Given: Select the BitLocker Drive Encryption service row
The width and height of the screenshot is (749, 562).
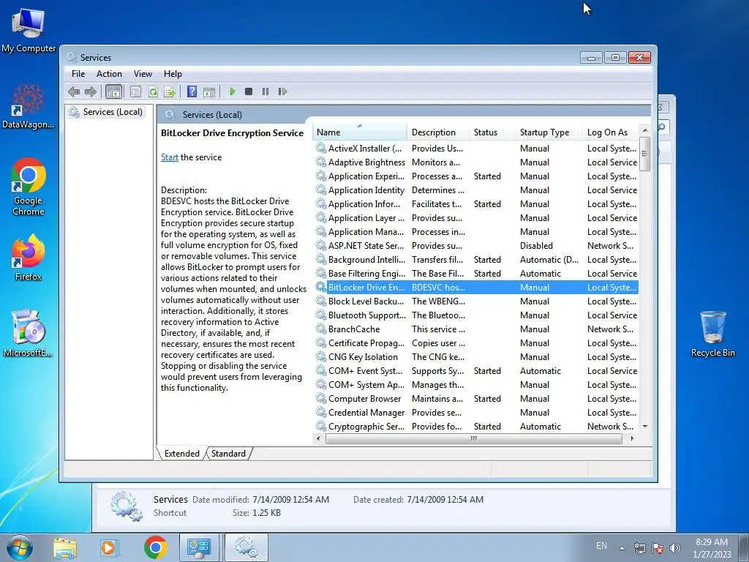Looking at the screenshot, I should [x=476, y=287].
